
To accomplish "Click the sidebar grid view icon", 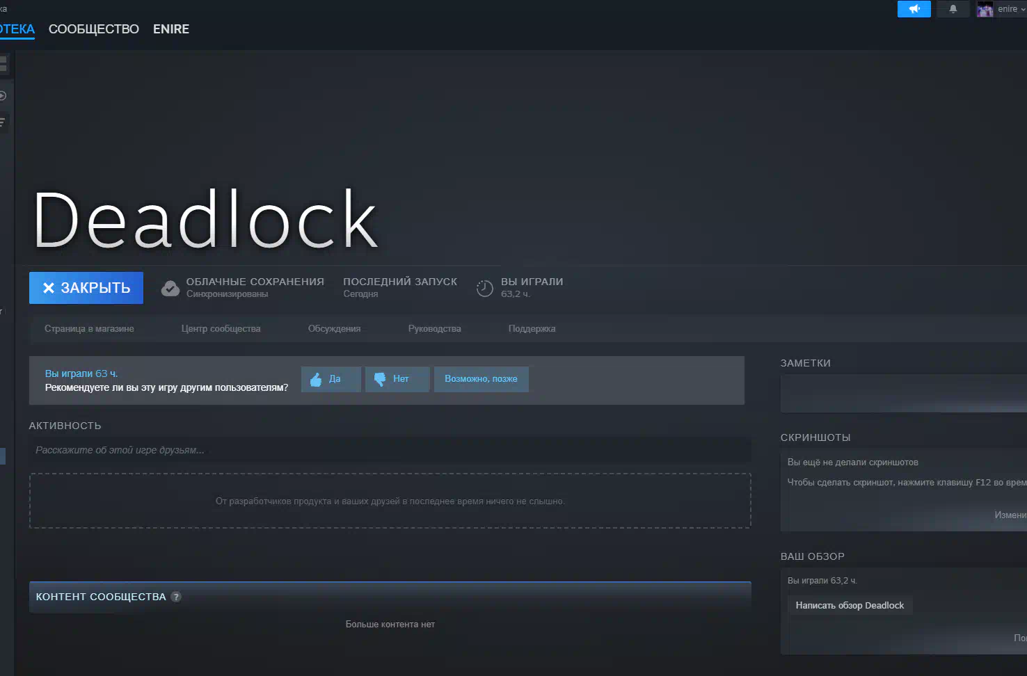I will [x=3, y=64].
